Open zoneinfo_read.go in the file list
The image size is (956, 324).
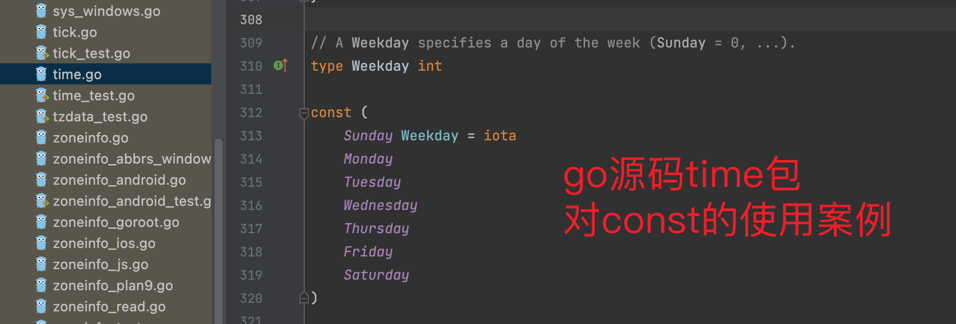pyautogui.click(x=109, y=307)
